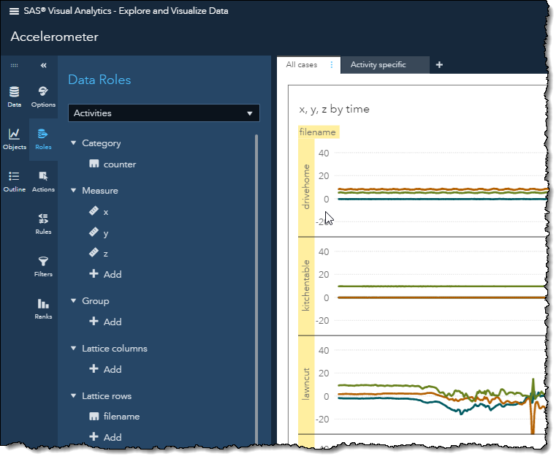Click the drivehome row label
Screen dimensions: 559x459
[x=305, y=186]
